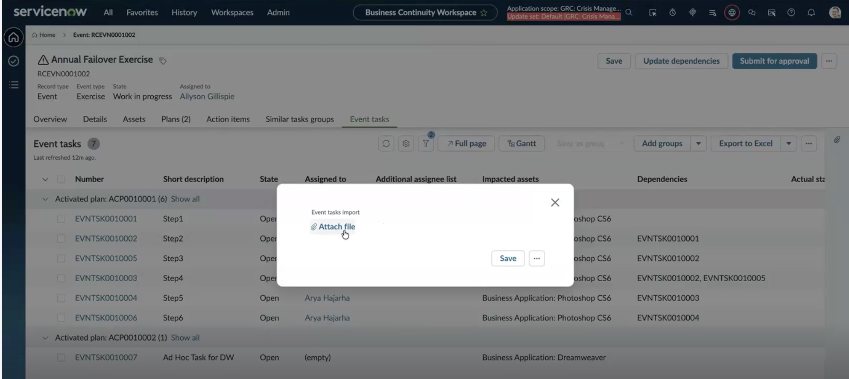The width and height of the screenshot is (849, 379).
Task: Open the Favorites menu
Action: pyautogui.click(x=142, y=12)
